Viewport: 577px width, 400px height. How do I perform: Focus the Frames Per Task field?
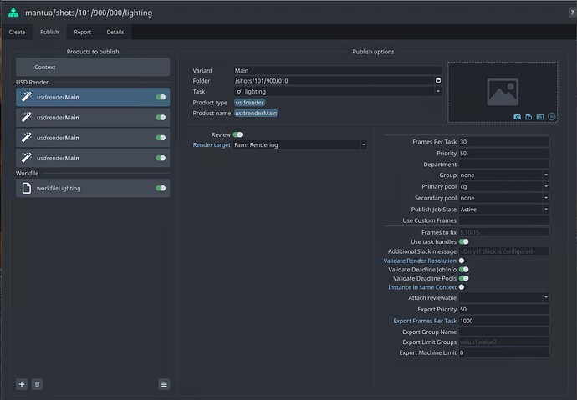[503, 142]
